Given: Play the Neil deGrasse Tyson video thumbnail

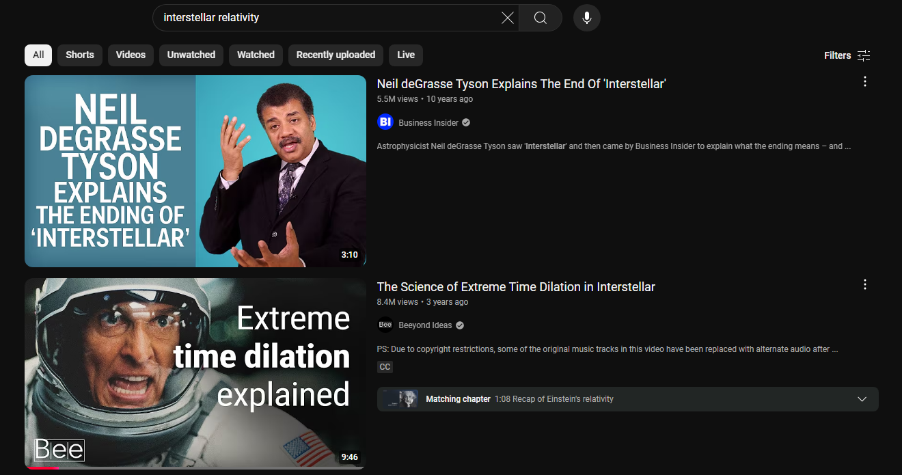Looking at the screenshot, I should [195, 171].
